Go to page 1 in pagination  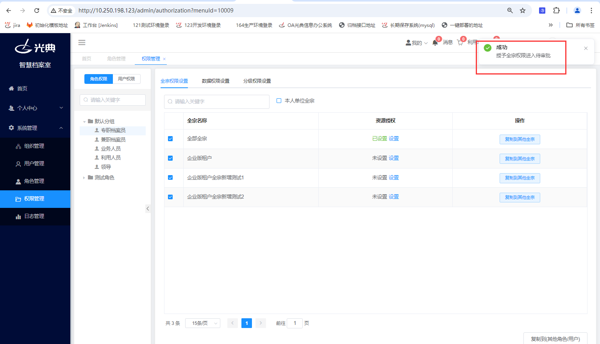pyautogui.click(x=246, y=323)
